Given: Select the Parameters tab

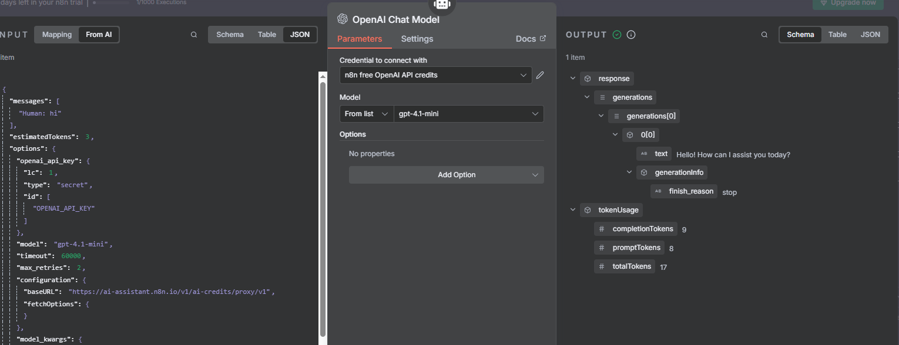Looking at the screenshot, I should tap(360, 39).
